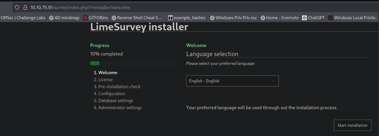Click the globe icon beside AD mindmap
The width and height of the screenshot is (379, 136).
coord(51,18)
